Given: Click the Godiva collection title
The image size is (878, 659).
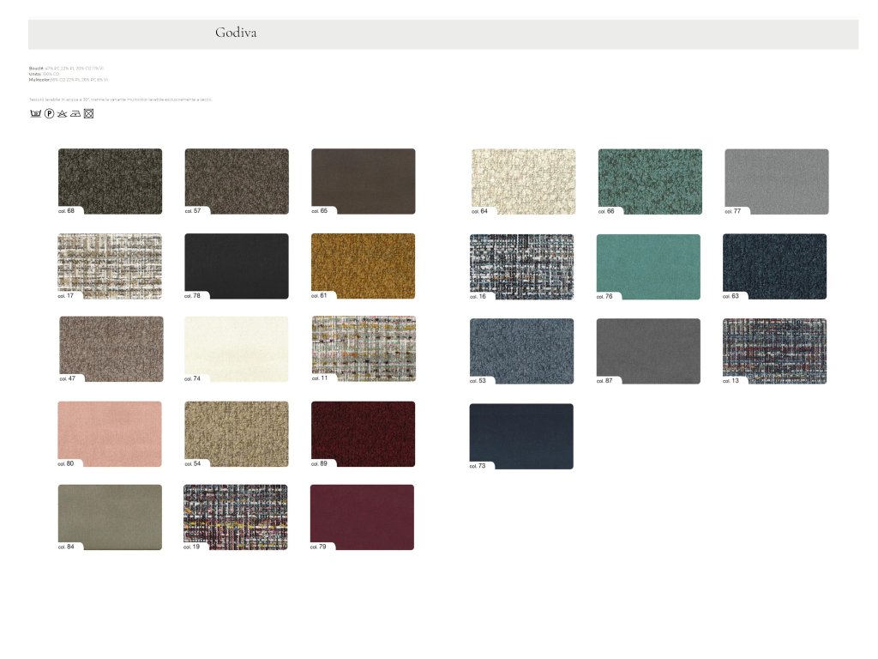Looking at the screenshot, I should pos(236,33).
